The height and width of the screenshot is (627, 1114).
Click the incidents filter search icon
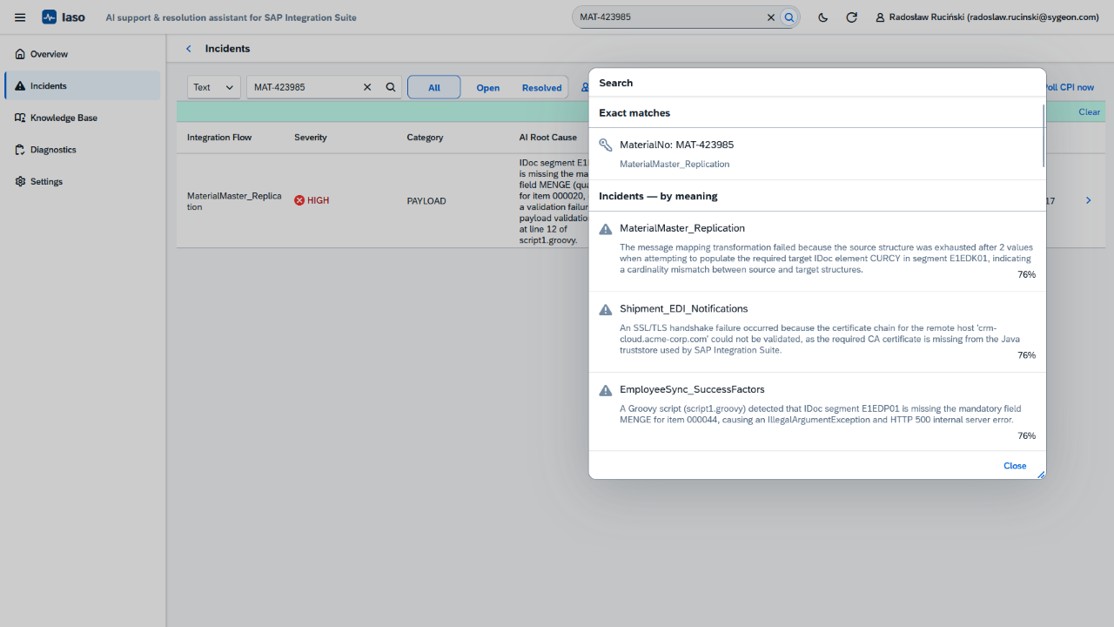click(391, 87)
